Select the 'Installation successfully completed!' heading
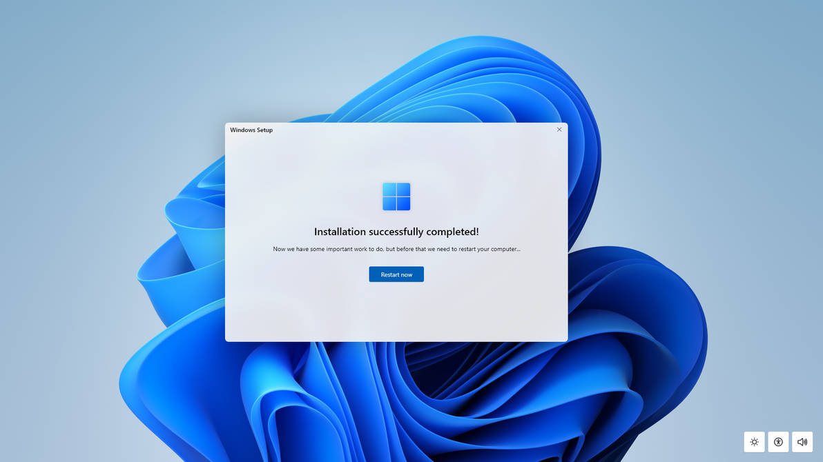Viewport: 823px width, 462px height. (x=396, y=232)
